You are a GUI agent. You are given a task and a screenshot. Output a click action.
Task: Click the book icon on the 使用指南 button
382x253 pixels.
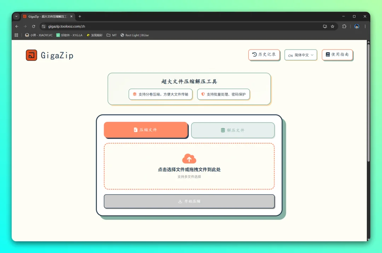[x=327, y=55]
